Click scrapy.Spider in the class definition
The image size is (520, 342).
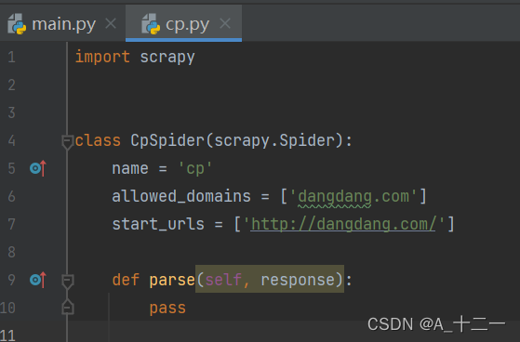tap(274, 140)
